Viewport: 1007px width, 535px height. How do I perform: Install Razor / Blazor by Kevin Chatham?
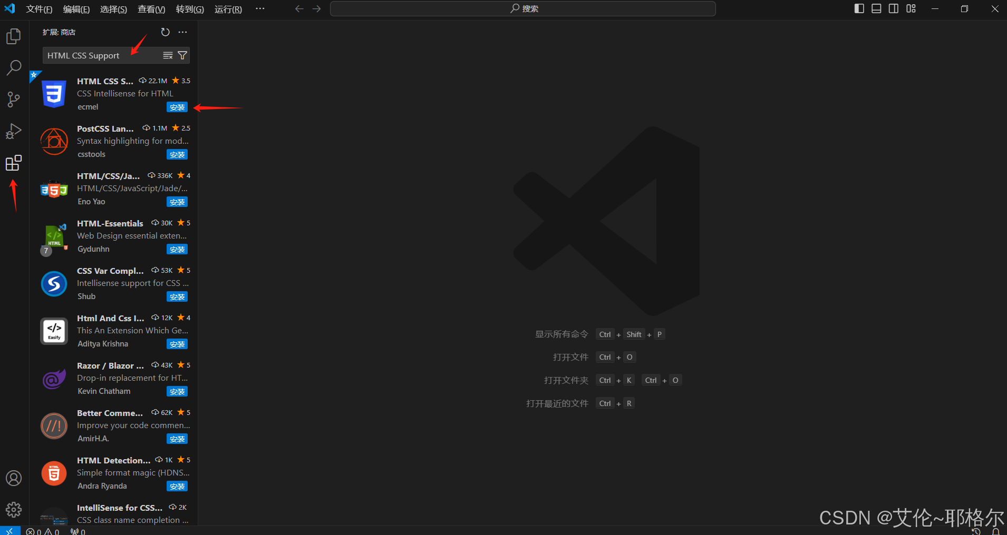click(x=177, y=392)
